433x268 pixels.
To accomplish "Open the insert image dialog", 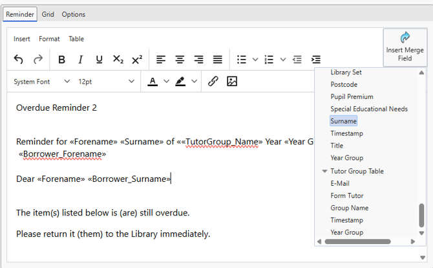I will pos(232,82).
